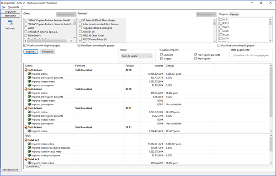
Task: Click icon beside Importo totale ordine 17.162.541,92 €
Action: coord(29,144)
